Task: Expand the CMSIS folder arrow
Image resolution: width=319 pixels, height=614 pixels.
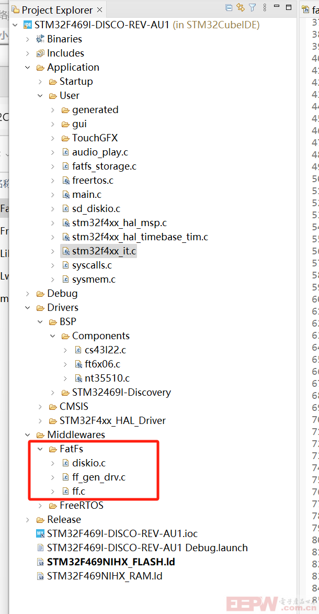Action: coord(40,407)
